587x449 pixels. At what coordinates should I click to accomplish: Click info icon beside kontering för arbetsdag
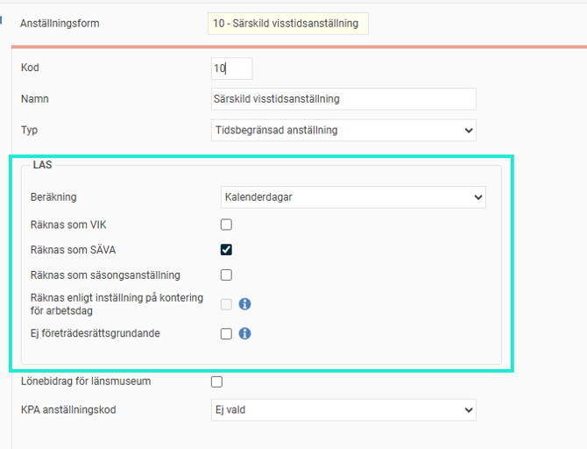tap(245, 304)
